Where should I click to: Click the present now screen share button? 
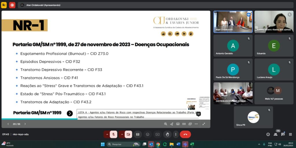(158, 134)
